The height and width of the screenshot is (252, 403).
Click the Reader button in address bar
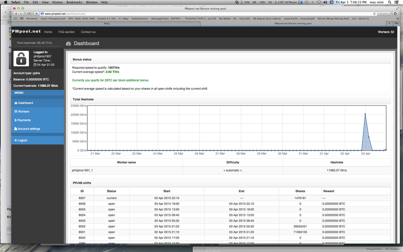[384, 14]
